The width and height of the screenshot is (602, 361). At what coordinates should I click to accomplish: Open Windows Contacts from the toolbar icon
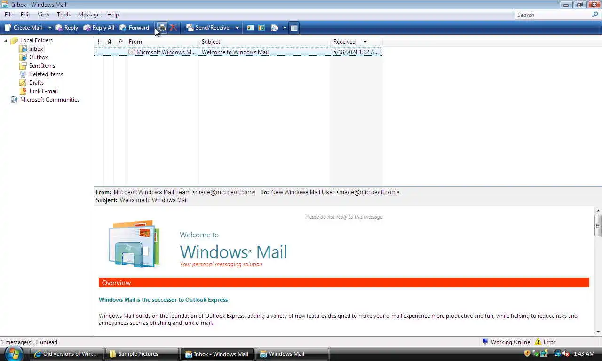pyautogui.click(x=251, y=28)
